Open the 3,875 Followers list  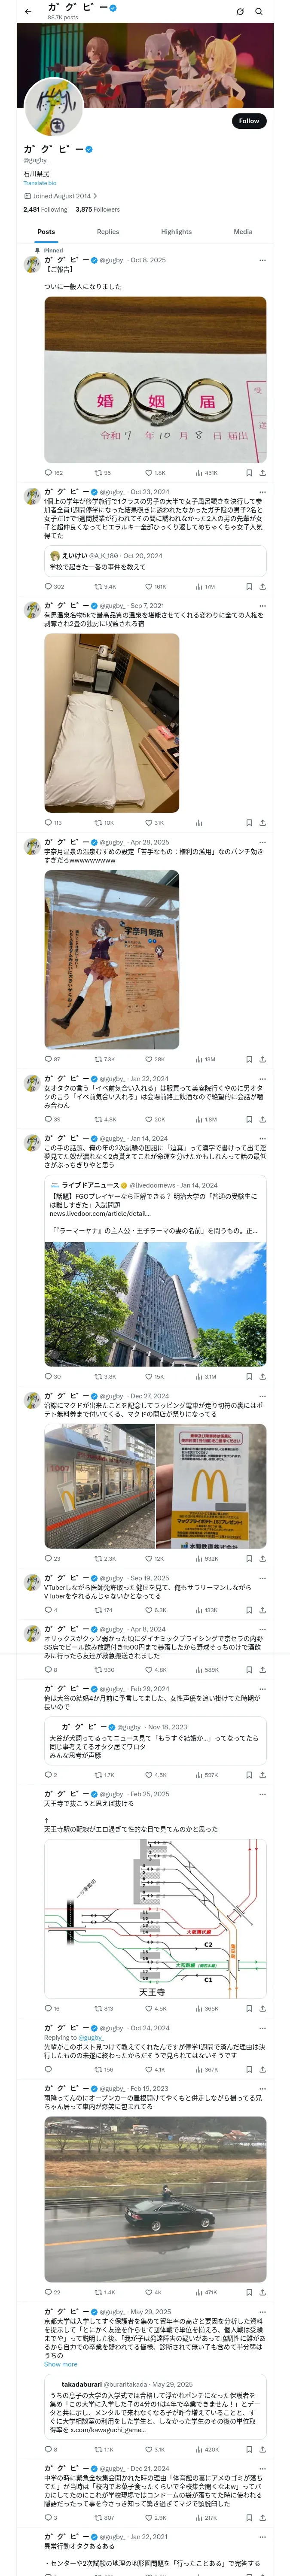click(98, 209)
